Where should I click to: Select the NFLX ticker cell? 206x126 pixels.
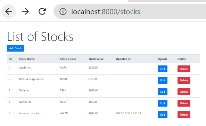(x=63, y=102)
